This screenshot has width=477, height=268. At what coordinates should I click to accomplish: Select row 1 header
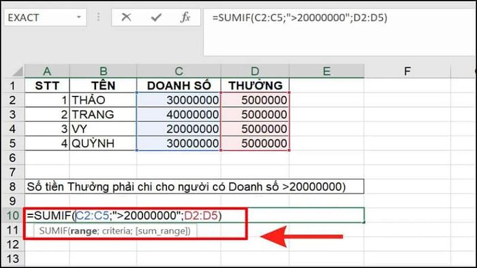click(12, 86)
